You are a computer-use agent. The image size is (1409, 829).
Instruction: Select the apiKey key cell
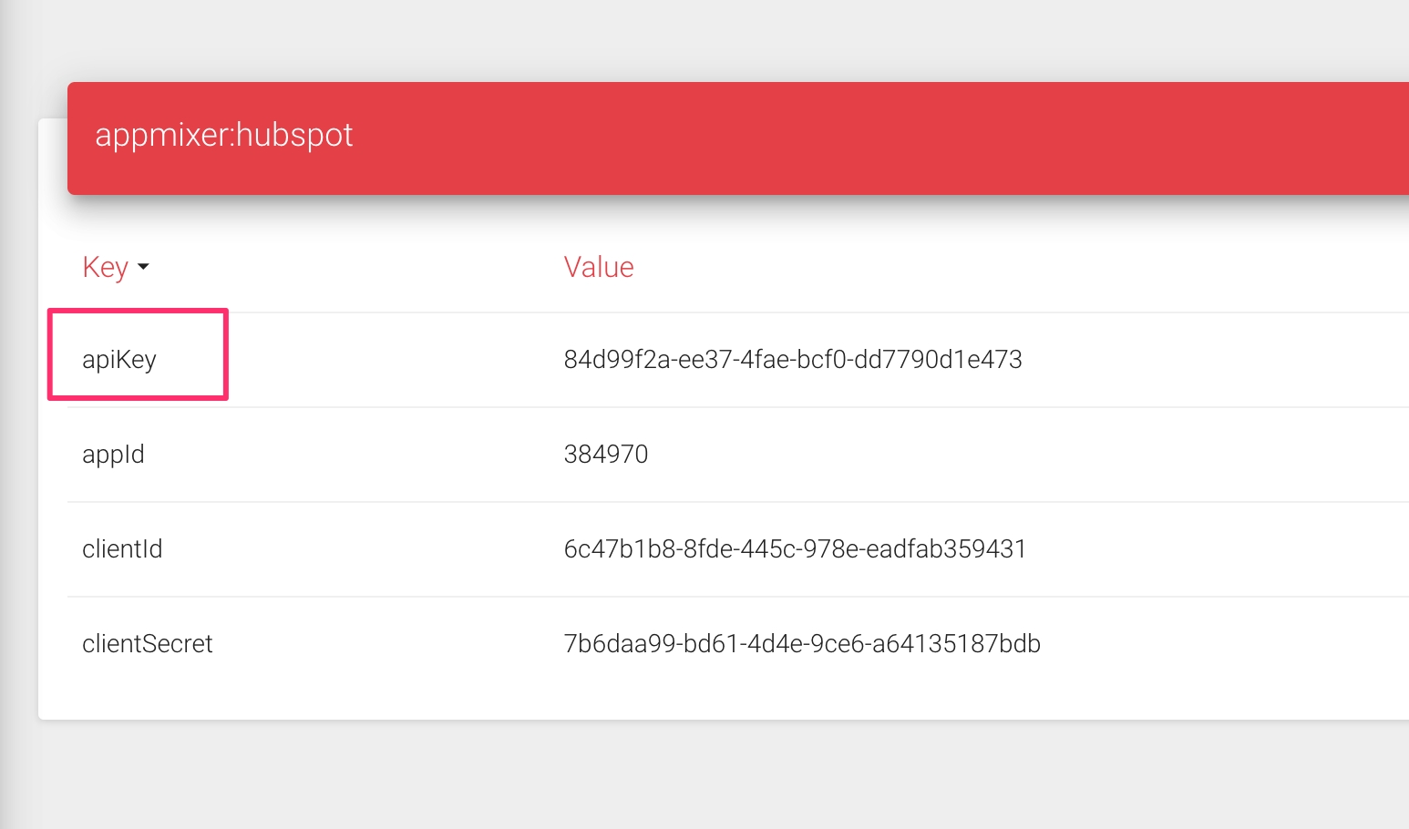[x=119, y=360]
